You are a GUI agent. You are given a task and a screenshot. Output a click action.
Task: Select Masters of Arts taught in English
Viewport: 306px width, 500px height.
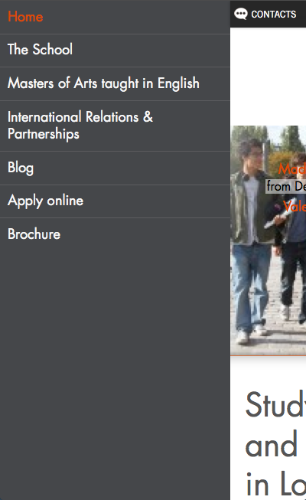point(115,84)
